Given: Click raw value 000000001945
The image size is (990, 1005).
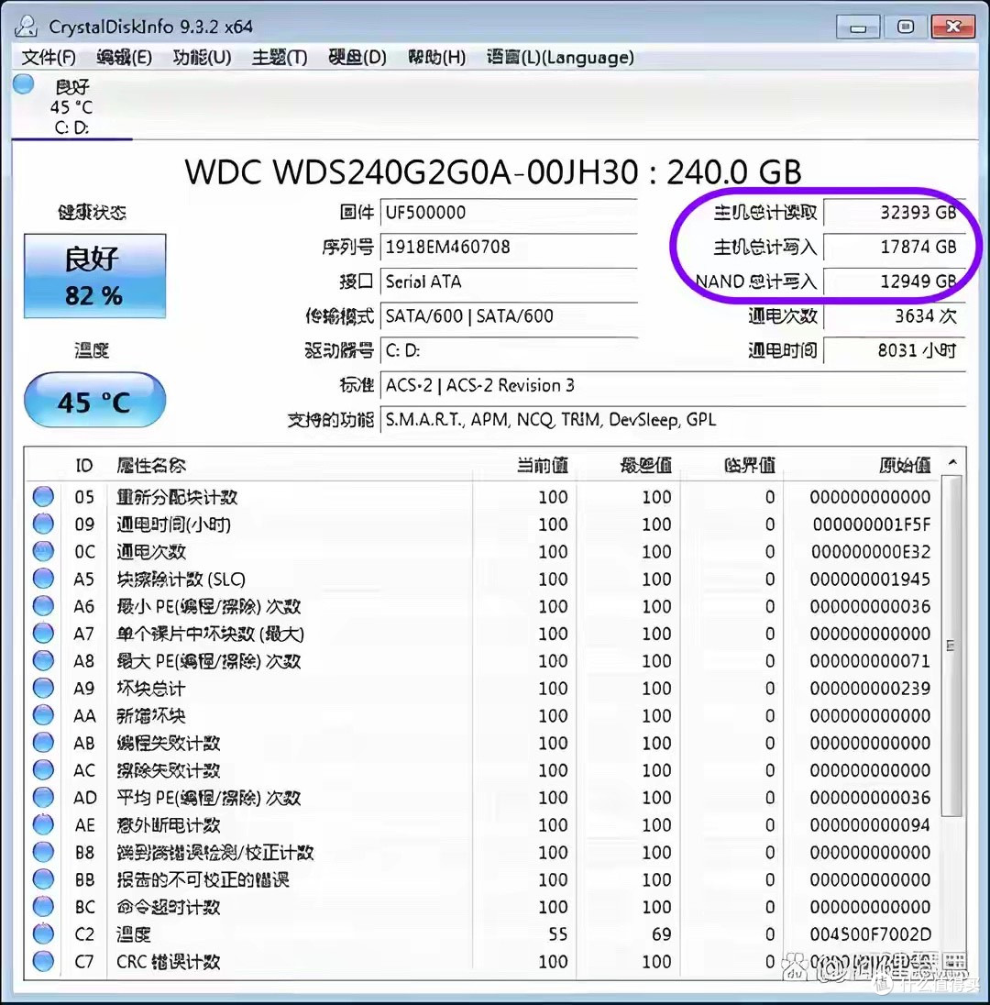Looking at the screenshot, I should point(870,580).
